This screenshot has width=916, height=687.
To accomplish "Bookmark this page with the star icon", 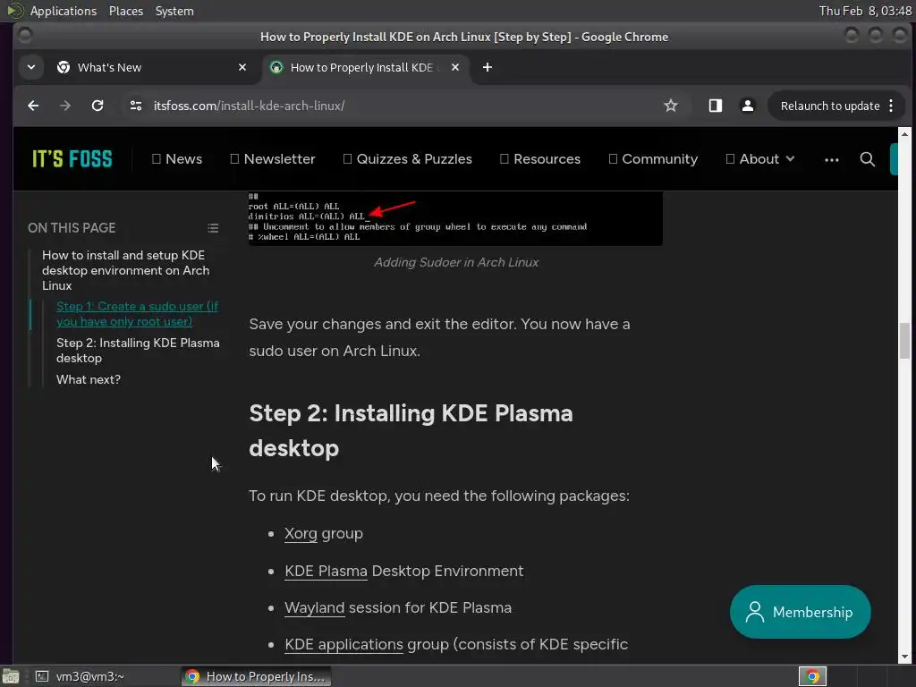I will tap(671, 106).
